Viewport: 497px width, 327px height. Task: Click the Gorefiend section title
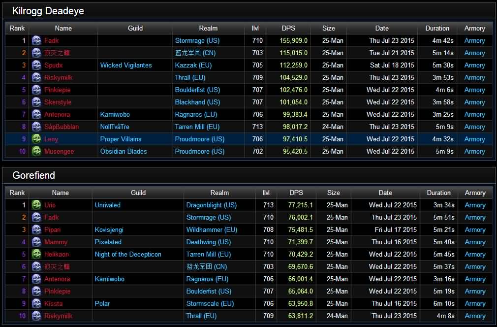tap(33, 175)
